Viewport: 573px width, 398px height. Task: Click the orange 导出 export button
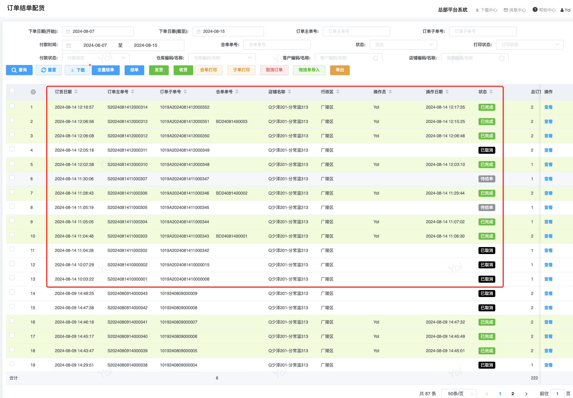coord(340,70)
